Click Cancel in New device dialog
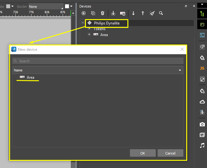The image size is (207, 168). [170, 153]
